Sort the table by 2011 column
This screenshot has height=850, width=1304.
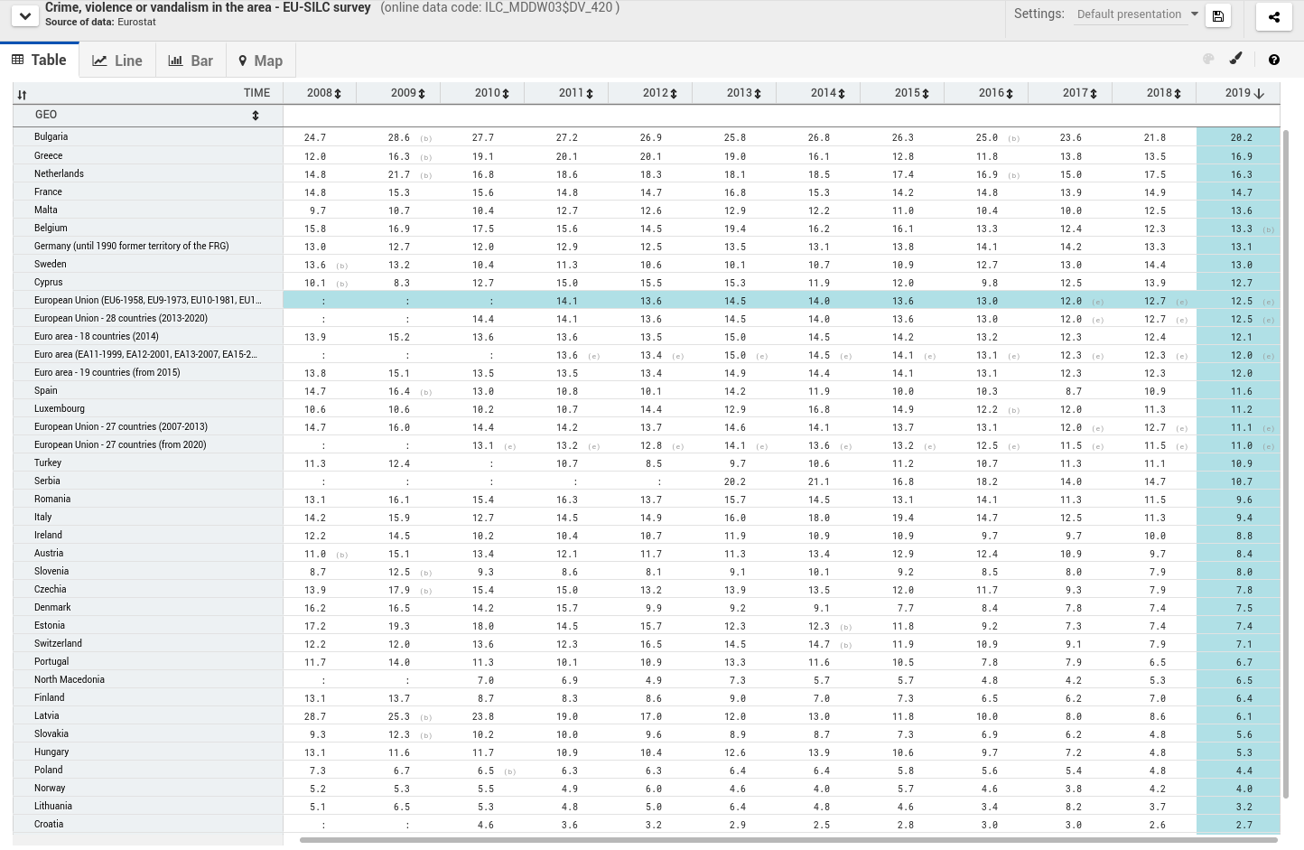pyautogui.click(x=589, y=93)
